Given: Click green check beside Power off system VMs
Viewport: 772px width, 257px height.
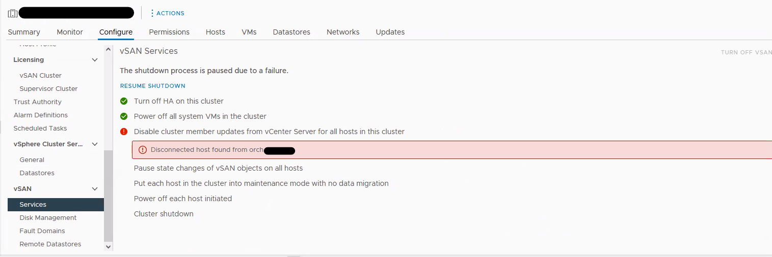Looking at the screenshot, I should click(124, 116).
